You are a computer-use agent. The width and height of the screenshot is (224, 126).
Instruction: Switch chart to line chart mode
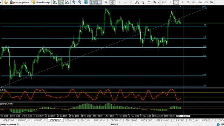pyautogui.click(x=67, y=2)
